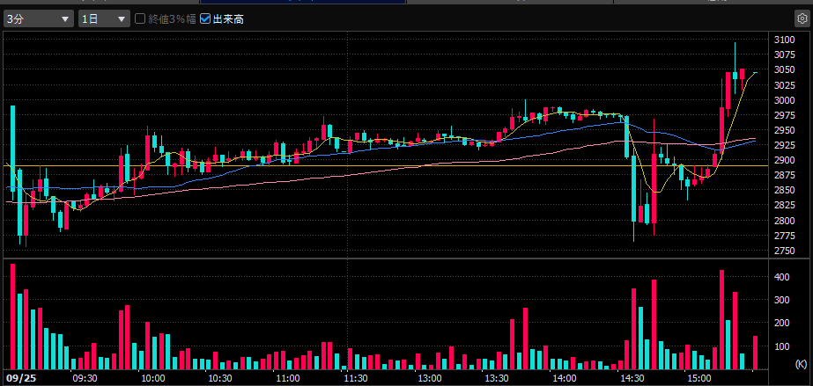Uncheck the 出来高 volume checkbox
The image size is (813, 386).
tap(205, 18)
